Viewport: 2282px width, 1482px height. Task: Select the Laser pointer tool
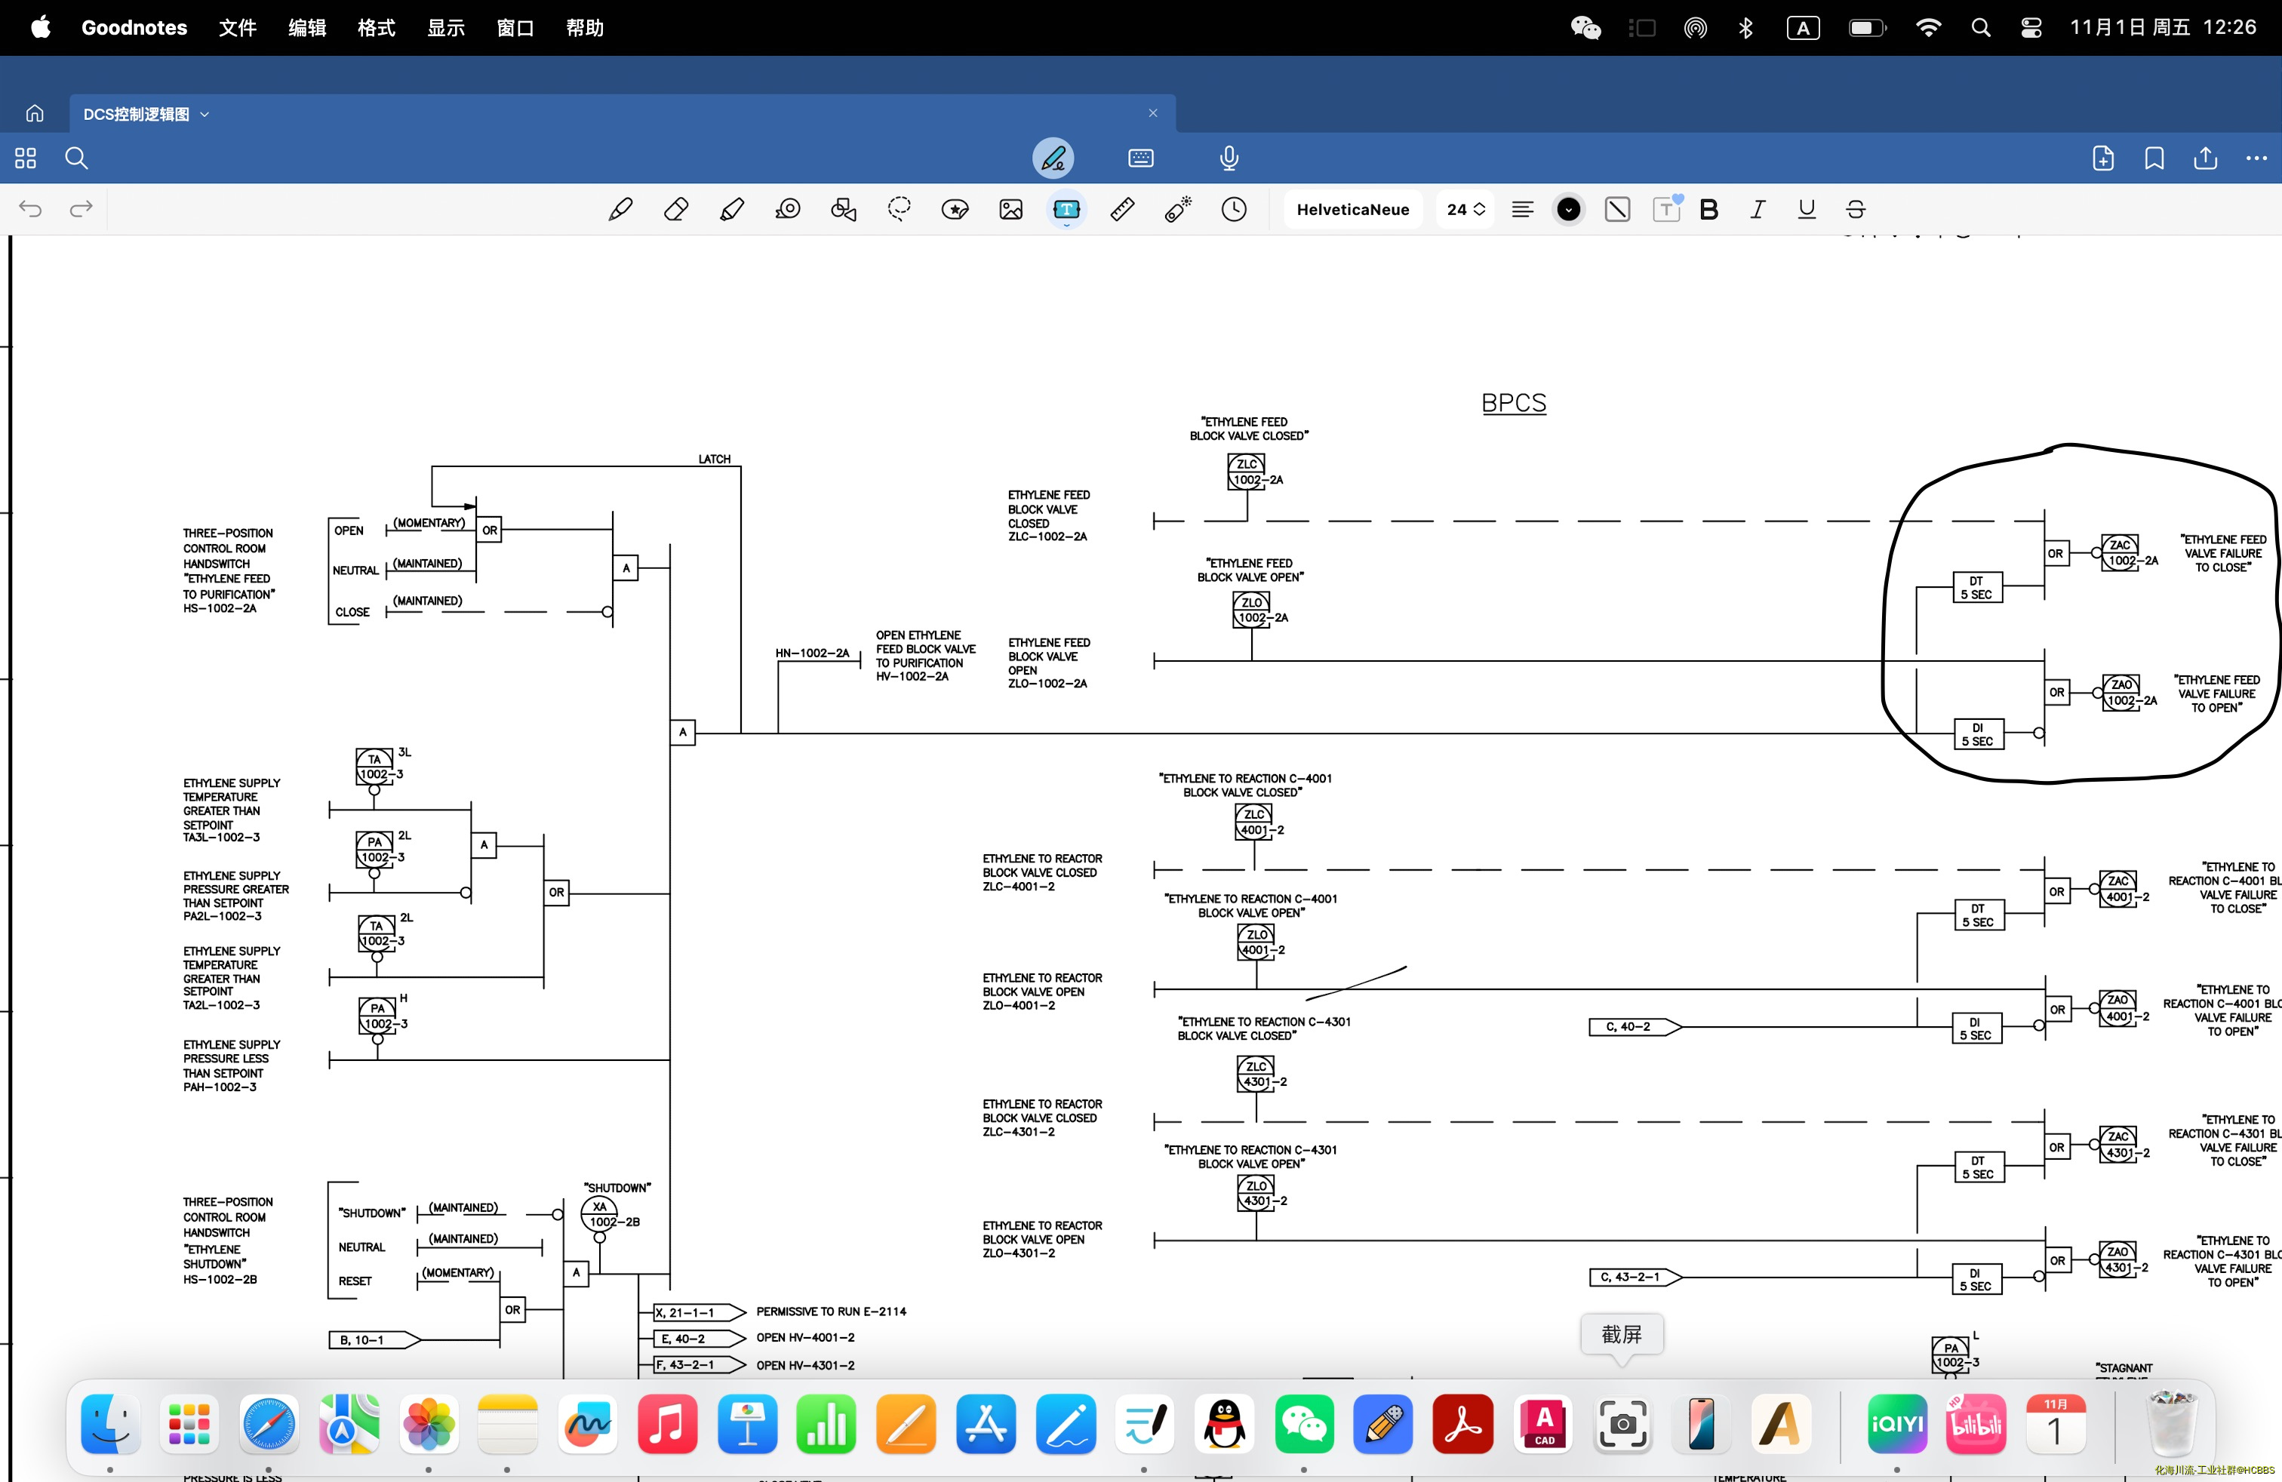tap(1179, 209)
